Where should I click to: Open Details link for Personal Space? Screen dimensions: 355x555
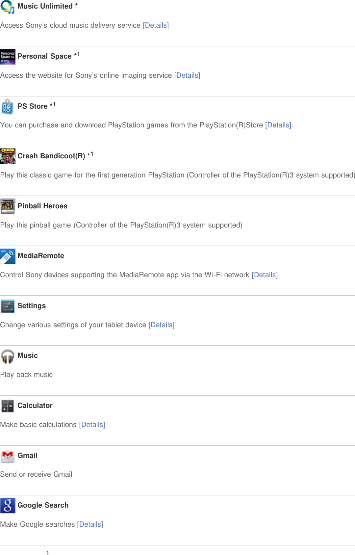187,75
